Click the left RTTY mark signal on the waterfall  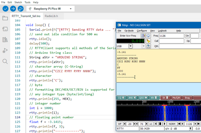point(165,113)
